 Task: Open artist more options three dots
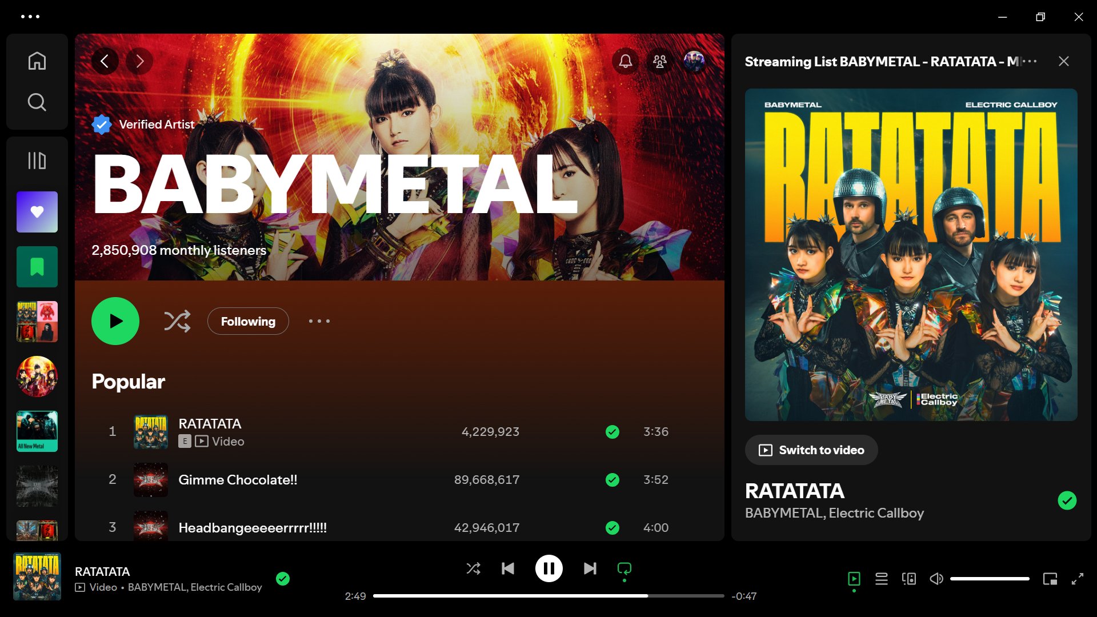(x=319, y=321)
